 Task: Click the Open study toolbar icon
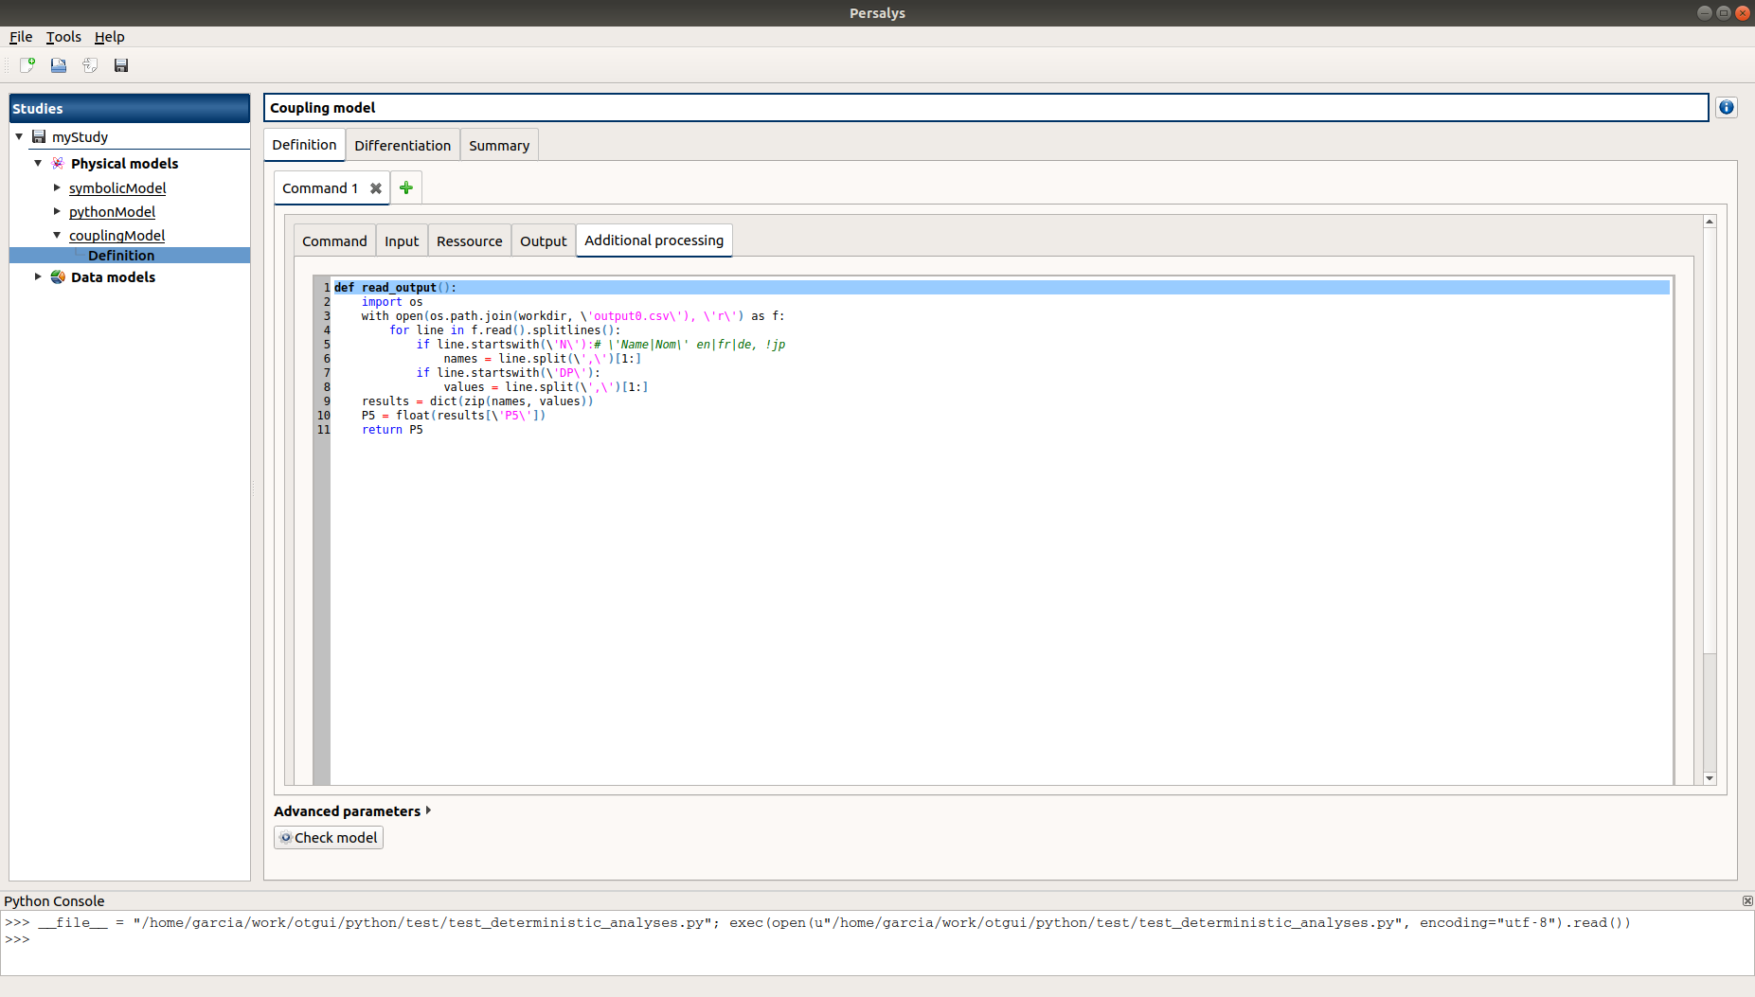click(59, 65)
